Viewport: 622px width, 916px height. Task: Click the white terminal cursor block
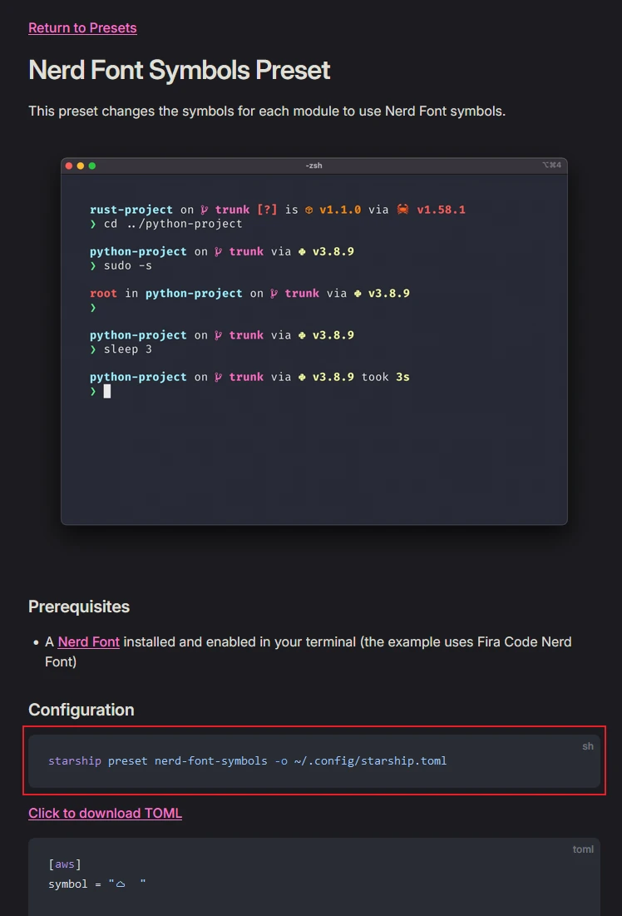tap(107, 391)
